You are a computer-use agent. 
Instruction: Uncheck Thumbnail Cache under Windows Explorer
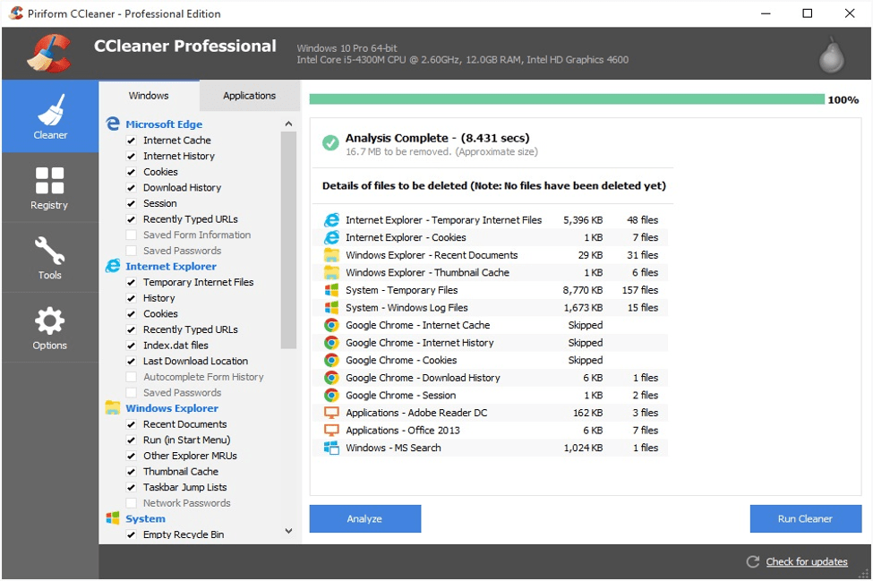point(132,471)
